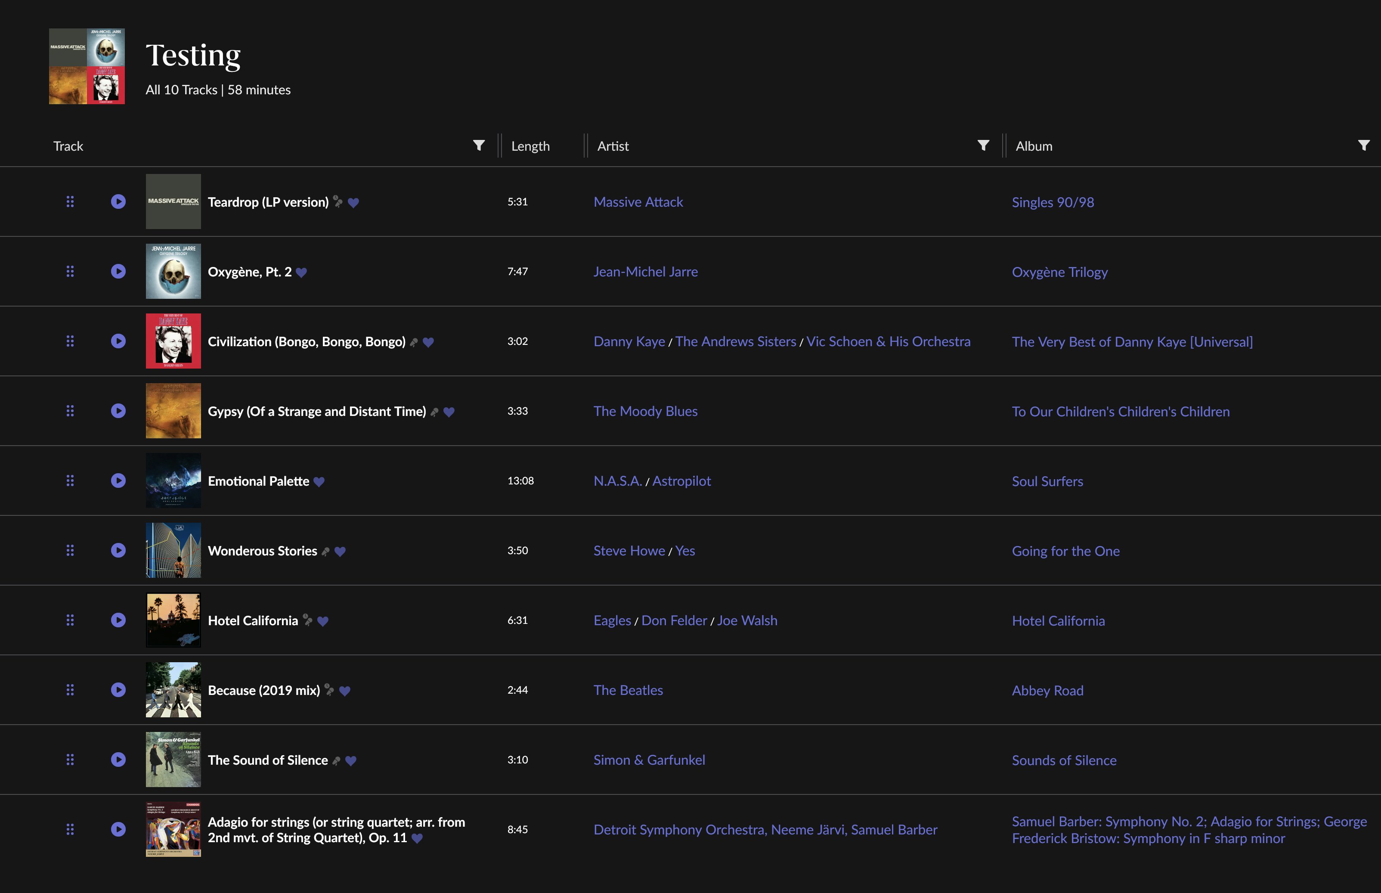Click the lyrics microphone icon beside Civilization
Image resolution: width=1381 pixels, height=893 pixels.
(x=414, y=342)
